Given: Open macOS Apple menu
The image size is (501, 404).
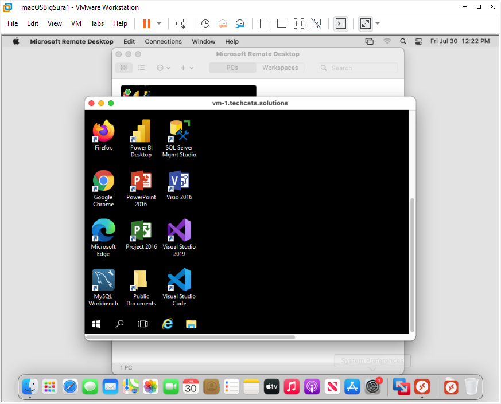Looking at the screenshot, I should point(16,41).
